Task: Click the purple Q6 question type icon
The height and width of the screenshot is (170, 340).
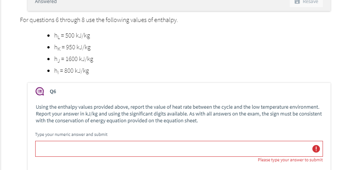Action: tap(40, 91)
